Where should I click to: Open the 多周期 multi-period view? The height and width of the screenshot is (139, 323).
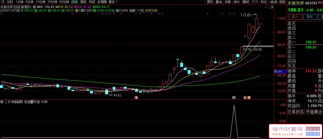(x=102, y=2)
